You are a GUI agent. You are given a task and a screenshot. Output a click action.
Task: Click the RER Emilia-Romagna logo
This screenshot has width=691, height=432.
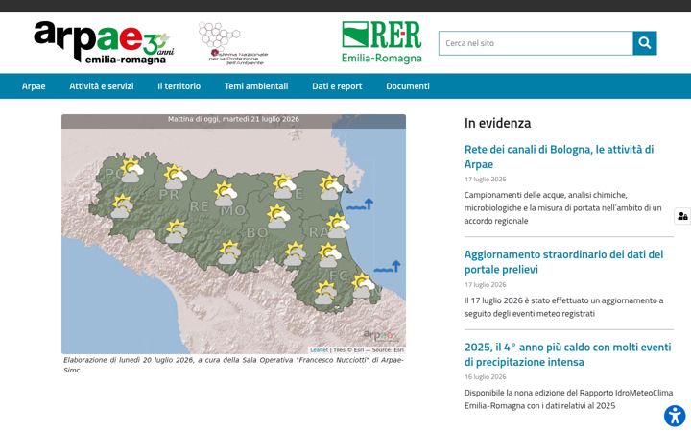[382, 42]
